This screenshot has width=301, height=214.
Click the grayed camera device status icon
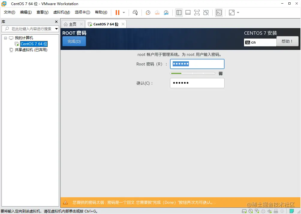click(x=282, y=211)
